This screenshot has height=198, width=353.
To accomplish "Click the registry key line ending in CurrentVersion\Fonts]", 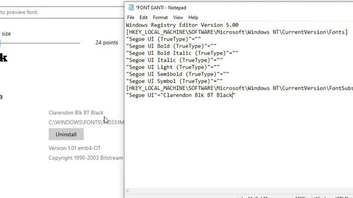I will click(x=237, y=32).
